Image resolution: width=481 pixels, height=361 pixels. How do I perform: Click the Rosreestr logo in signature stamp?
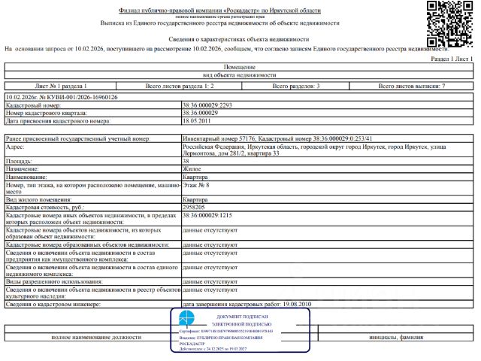coord(186,317)
